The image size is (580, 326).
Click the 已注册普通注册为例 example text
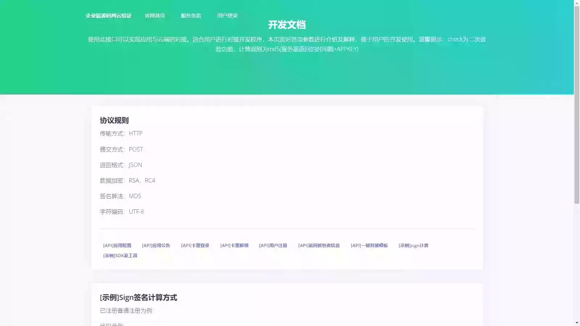[x=127, y=310]
